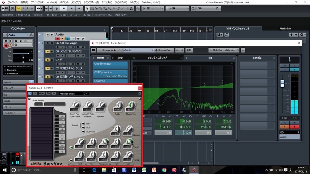Select TuneTo Scale radio button
Viewport: 310px width, 174px height.
coord(83,124)
